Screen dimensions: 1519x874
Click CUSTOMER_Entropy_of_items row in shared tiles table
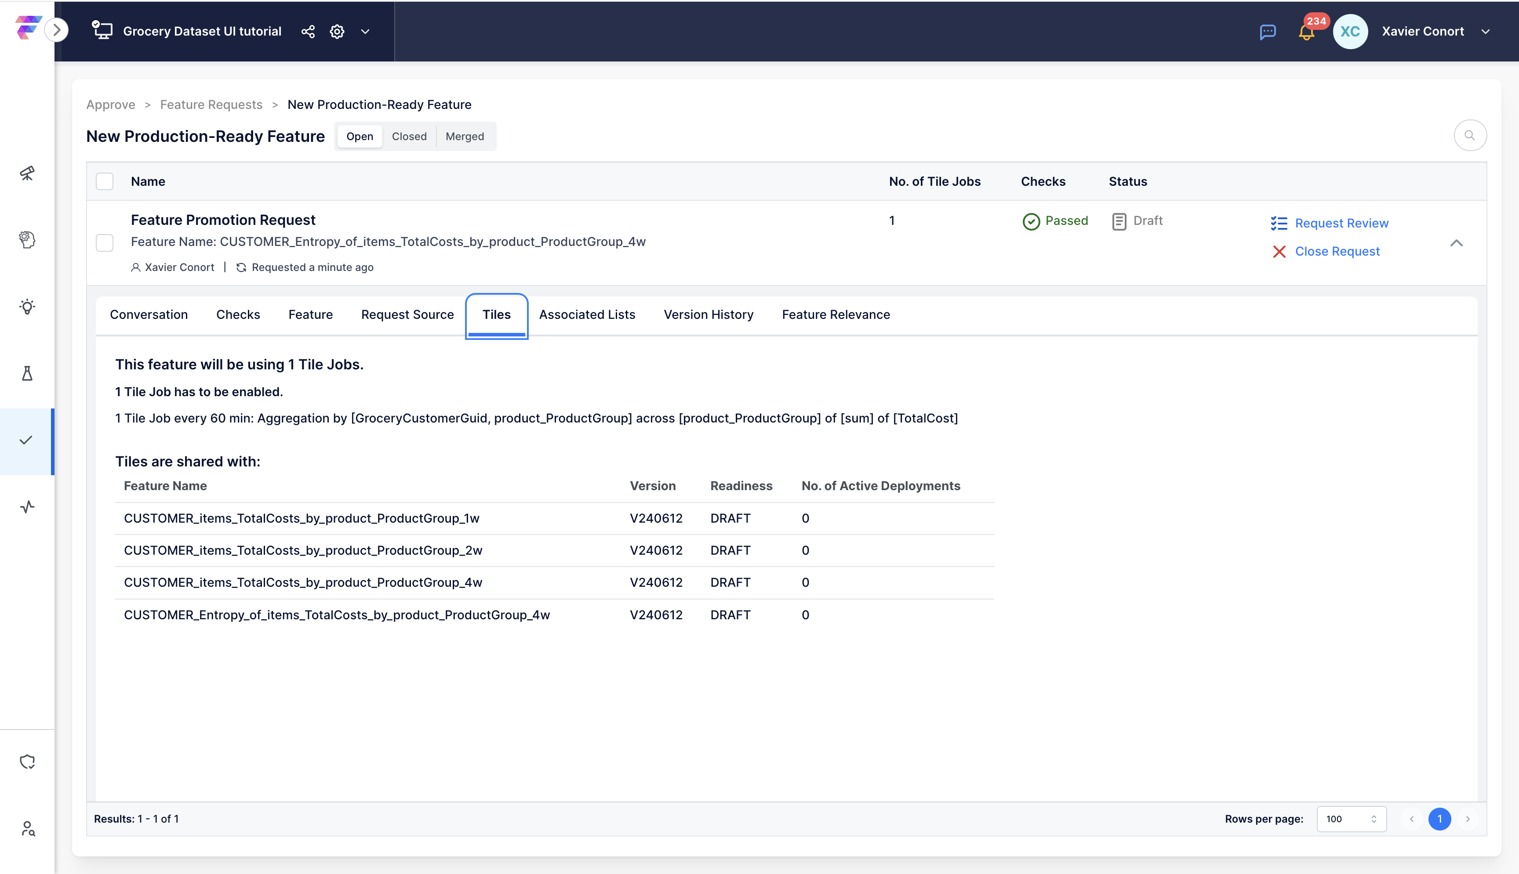coord(554,615)
